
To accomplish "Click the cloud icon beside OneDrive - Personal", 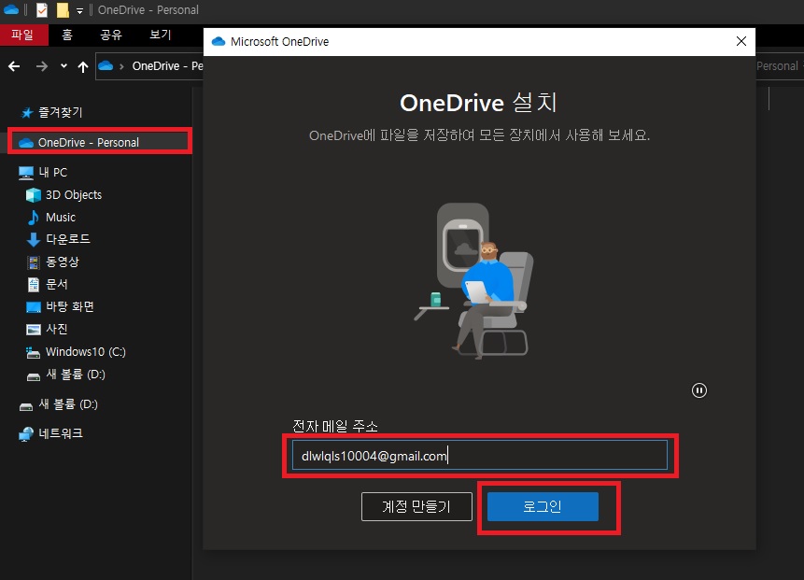I will coord(26,143).
